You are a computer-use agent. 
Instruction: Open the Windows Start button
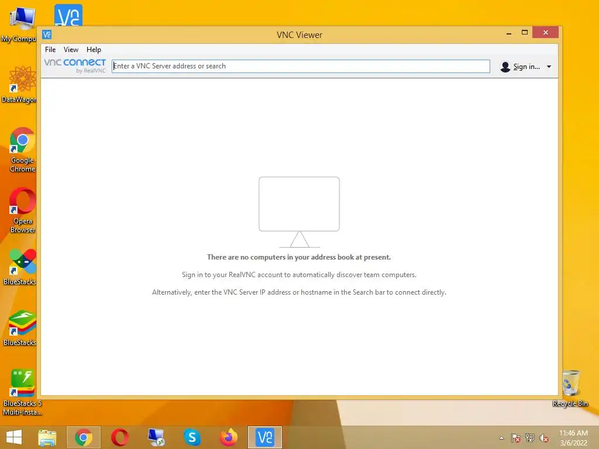coord(14,437)
